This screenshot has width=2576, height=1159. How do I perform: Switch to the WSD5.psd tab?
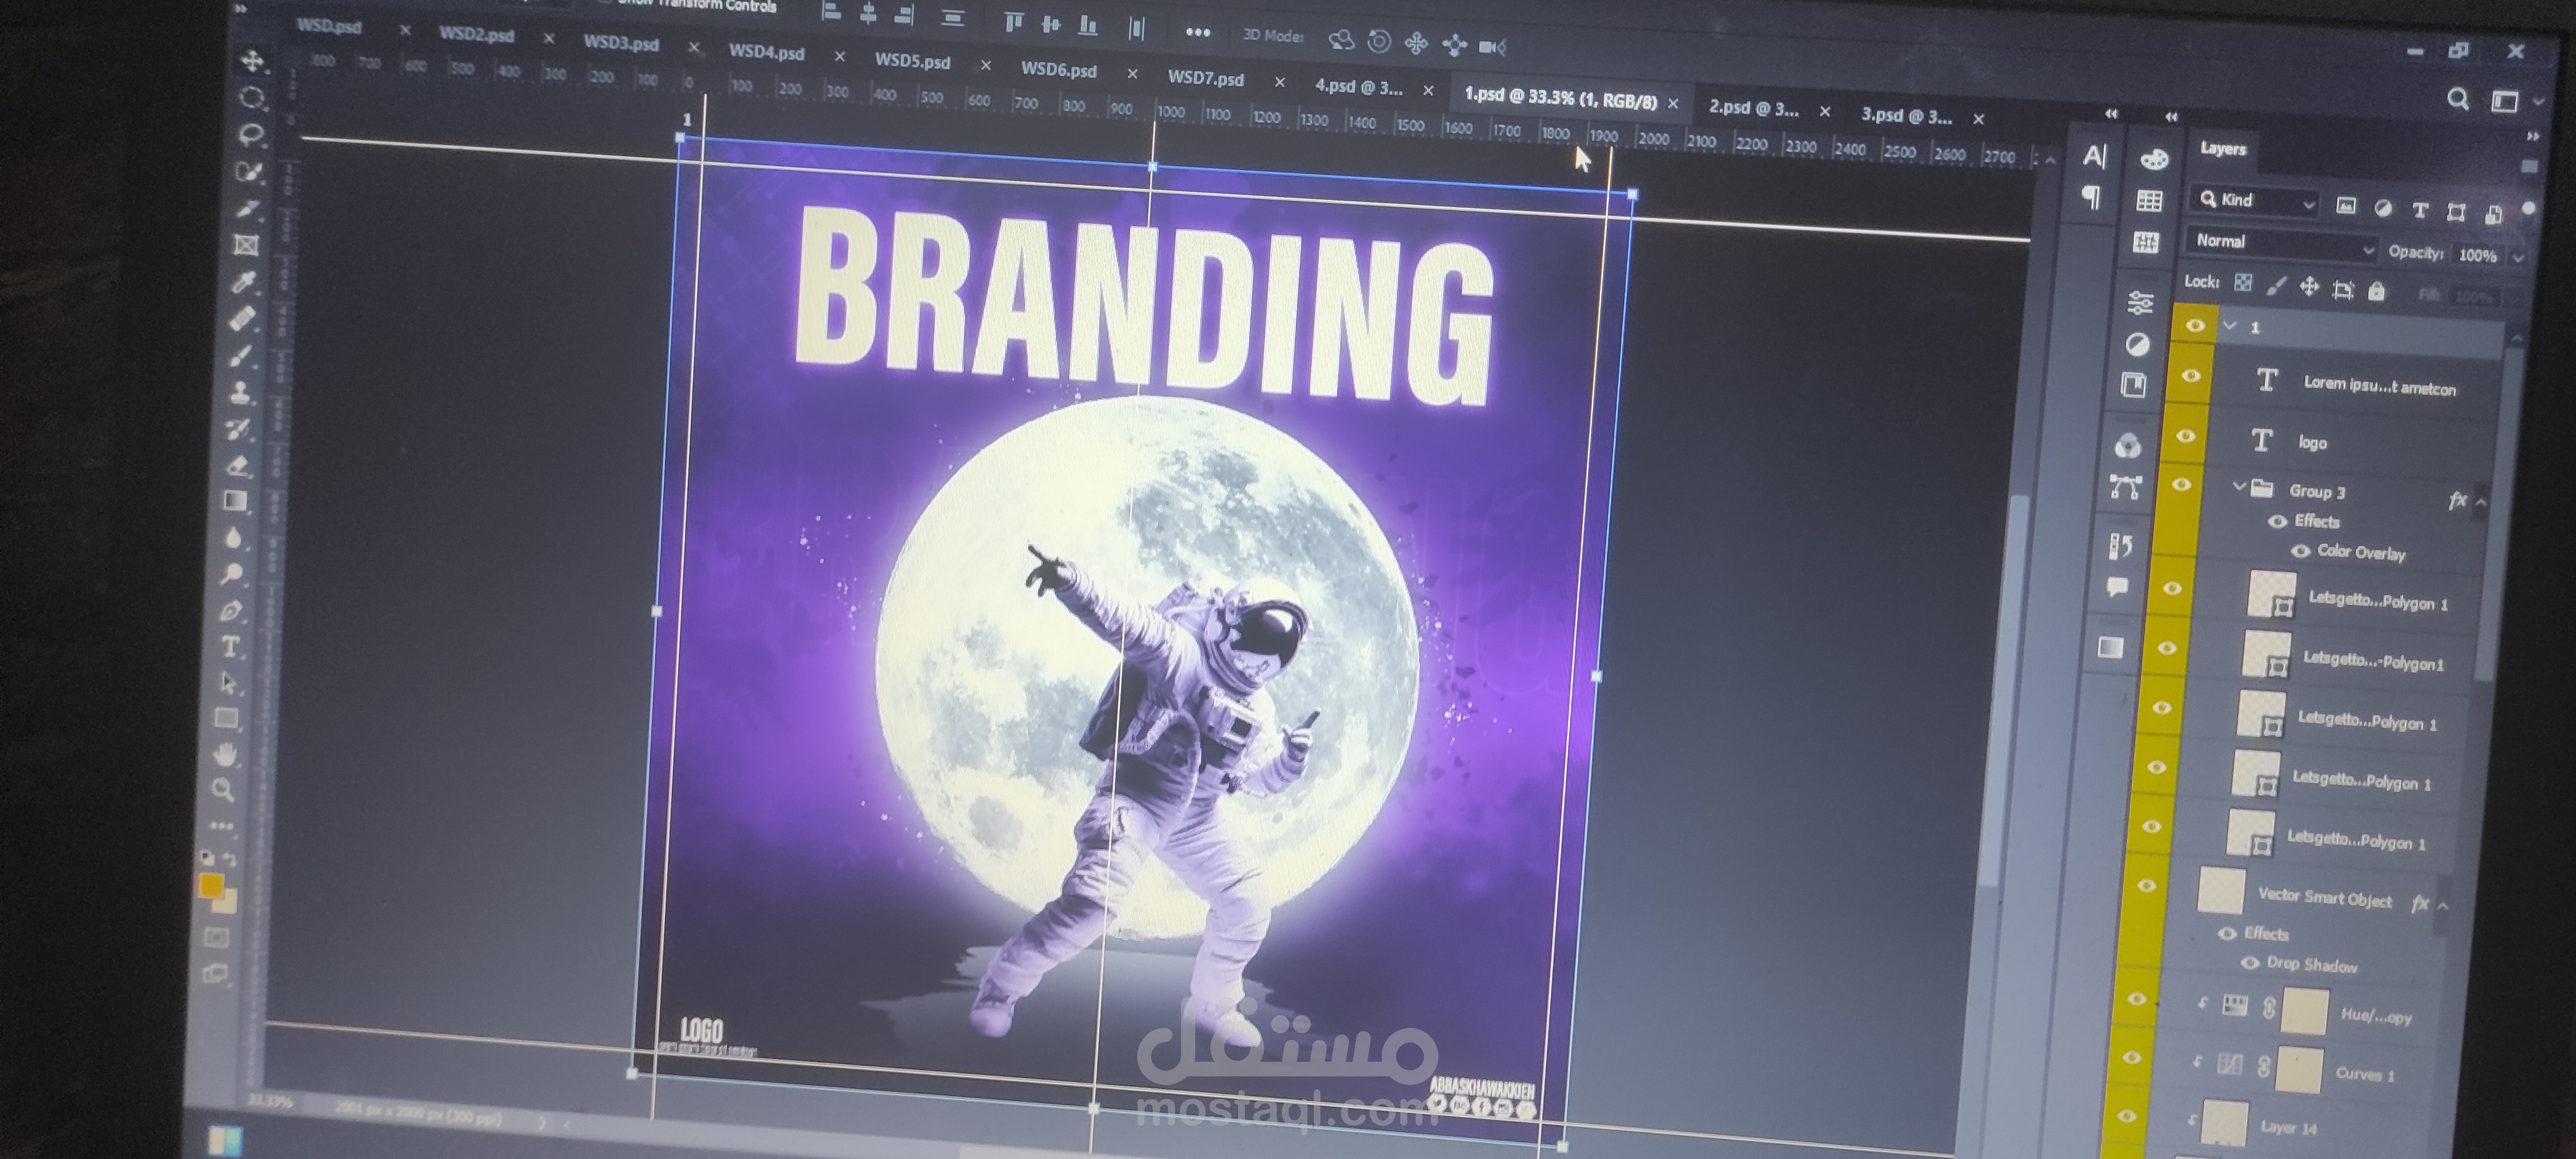[x=912, y=61]
